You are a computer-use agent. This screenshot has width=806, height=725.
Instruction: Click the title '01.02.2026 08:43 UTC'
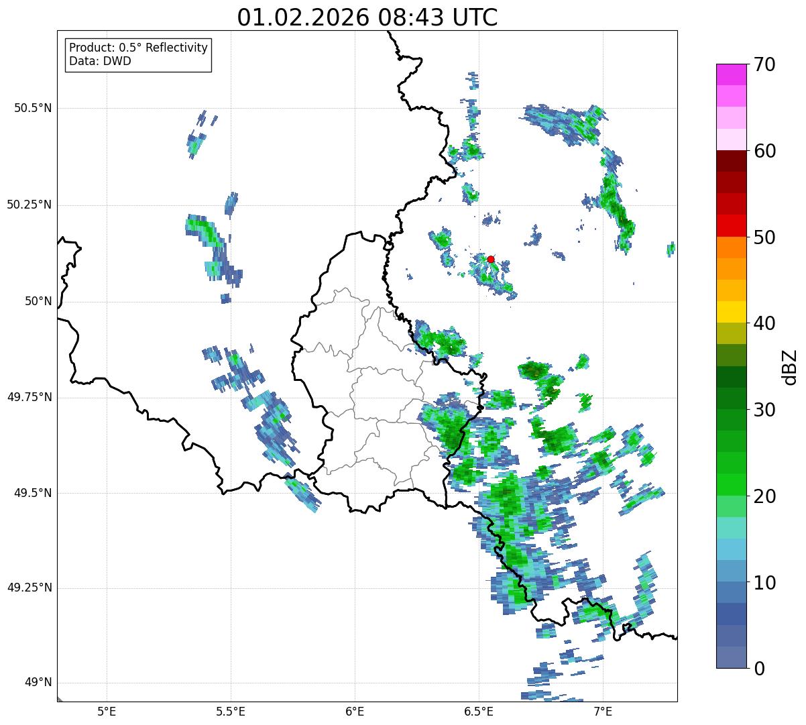point(367,17)
